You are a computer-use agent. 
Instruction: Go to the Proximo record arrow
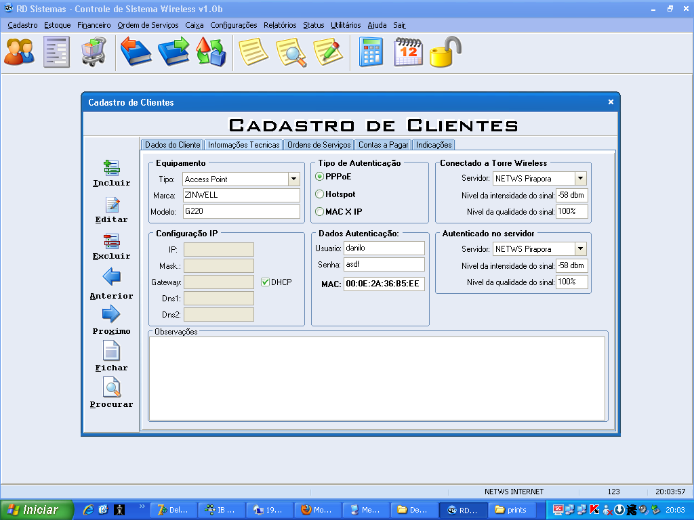(x=111, y=314)
